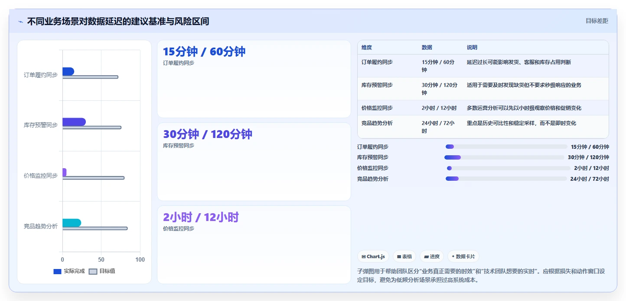Click the gray 库存预警同步 target bar in chart
Viewport: 626px width, 301px height.
click(92, 128)
